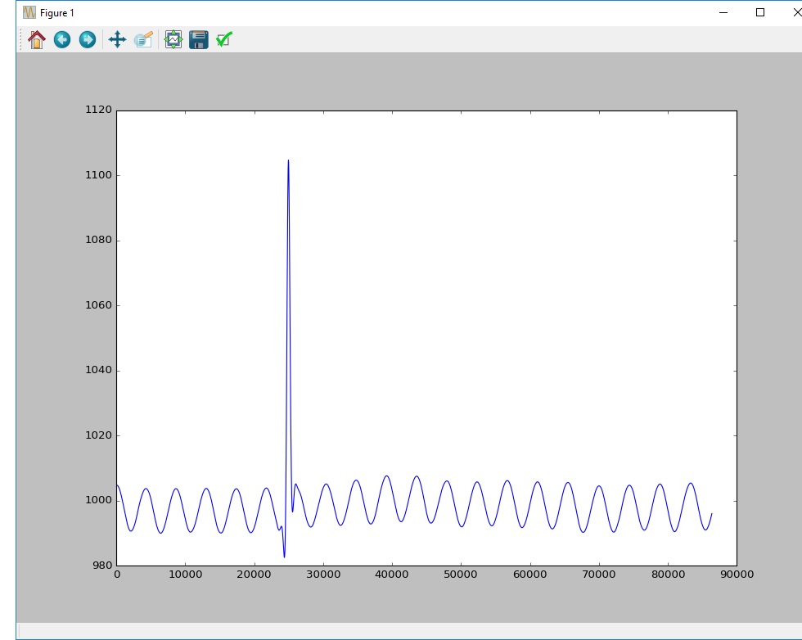
Task: Activate the Pan axes tool
Action: [x=118, y=39]
